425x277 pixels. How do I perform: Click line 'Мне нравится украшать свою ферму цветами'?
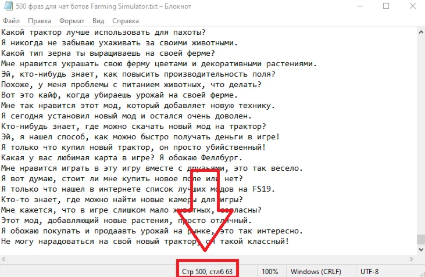coord(94,64)
